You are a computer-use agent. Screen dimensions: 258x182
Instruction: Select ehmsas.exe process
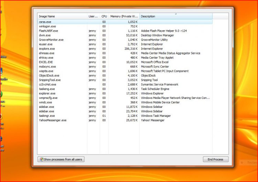(x=125, y=53)
